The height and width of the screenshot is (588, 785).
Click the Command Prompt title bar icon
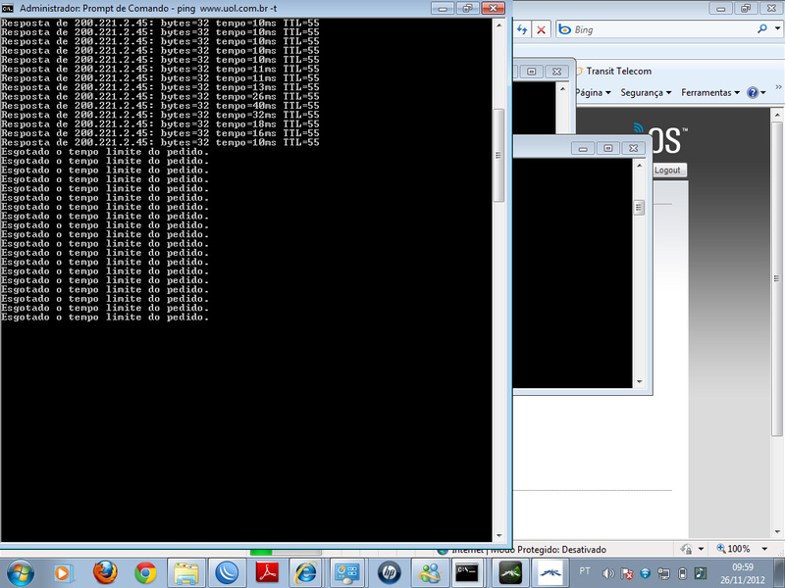coord(8,8)
